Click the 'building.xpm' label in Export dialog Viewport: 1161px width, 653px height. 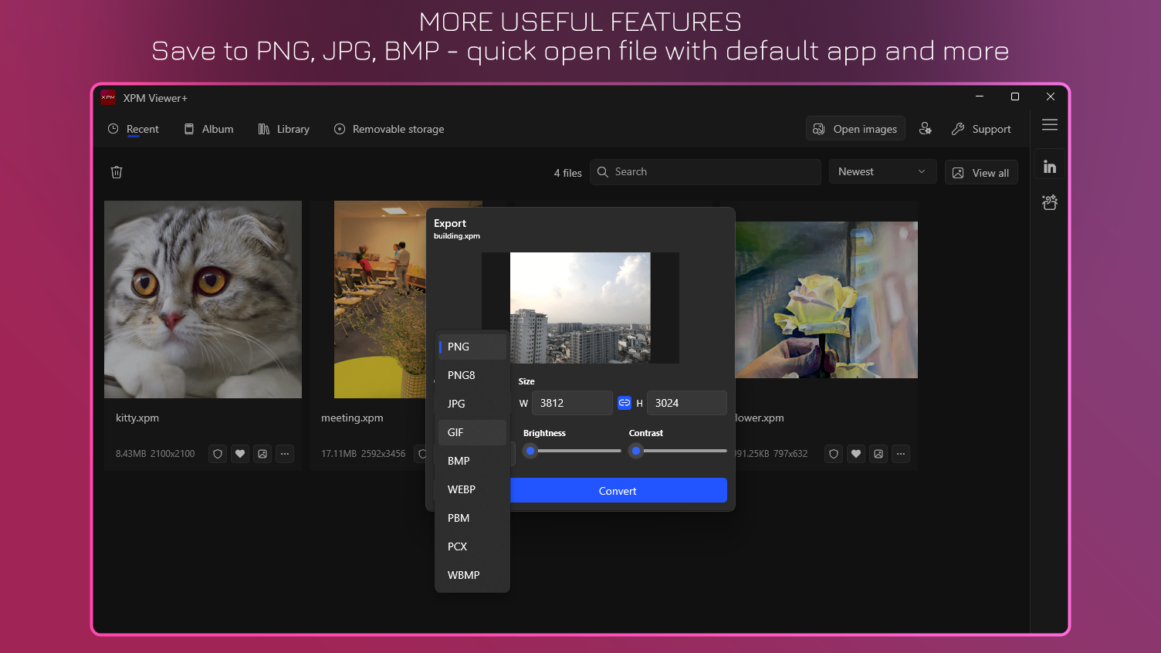(x=457, y=236)
